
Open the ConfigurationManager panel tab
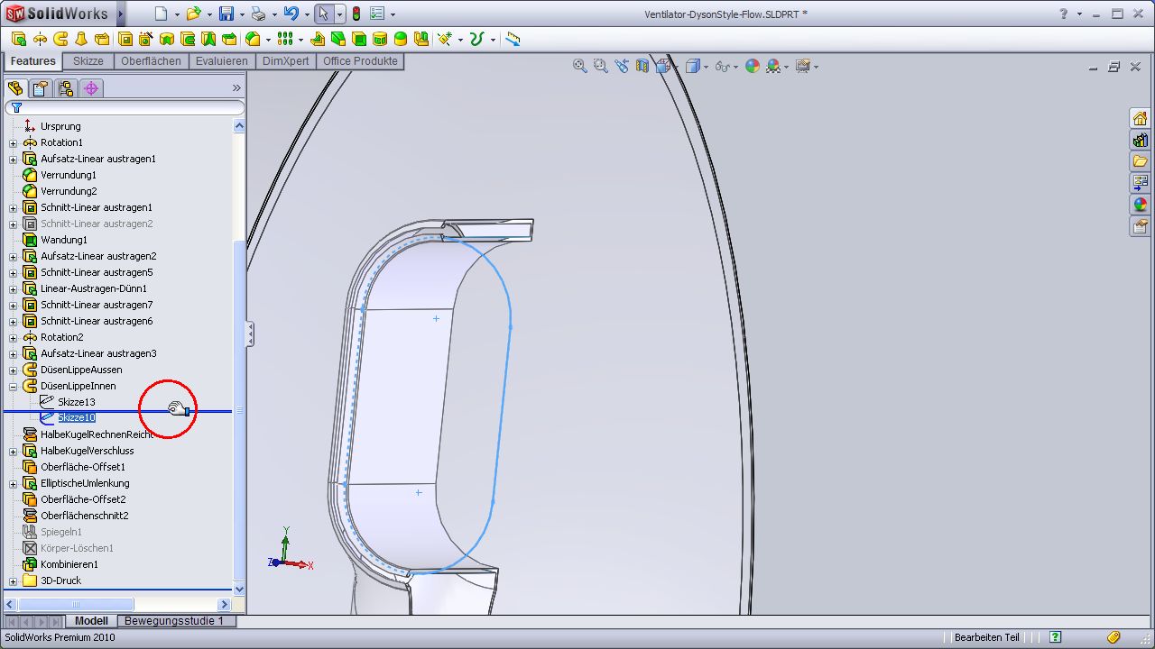pos(65,88)
